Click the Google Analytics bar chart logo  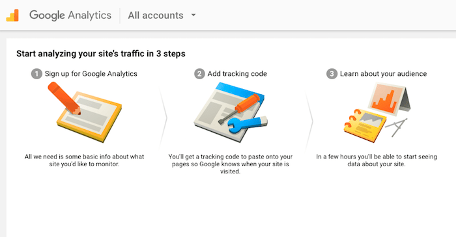coord(12,16)
